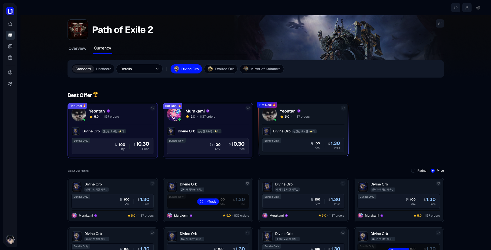Select the Rating sort radio button
The image size is (491, 250).
tap(413, 171)
